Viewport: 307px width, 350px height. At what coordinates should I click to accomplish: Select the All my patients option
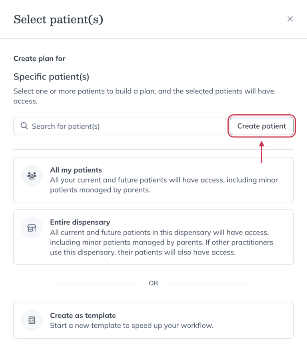point(153,179)
